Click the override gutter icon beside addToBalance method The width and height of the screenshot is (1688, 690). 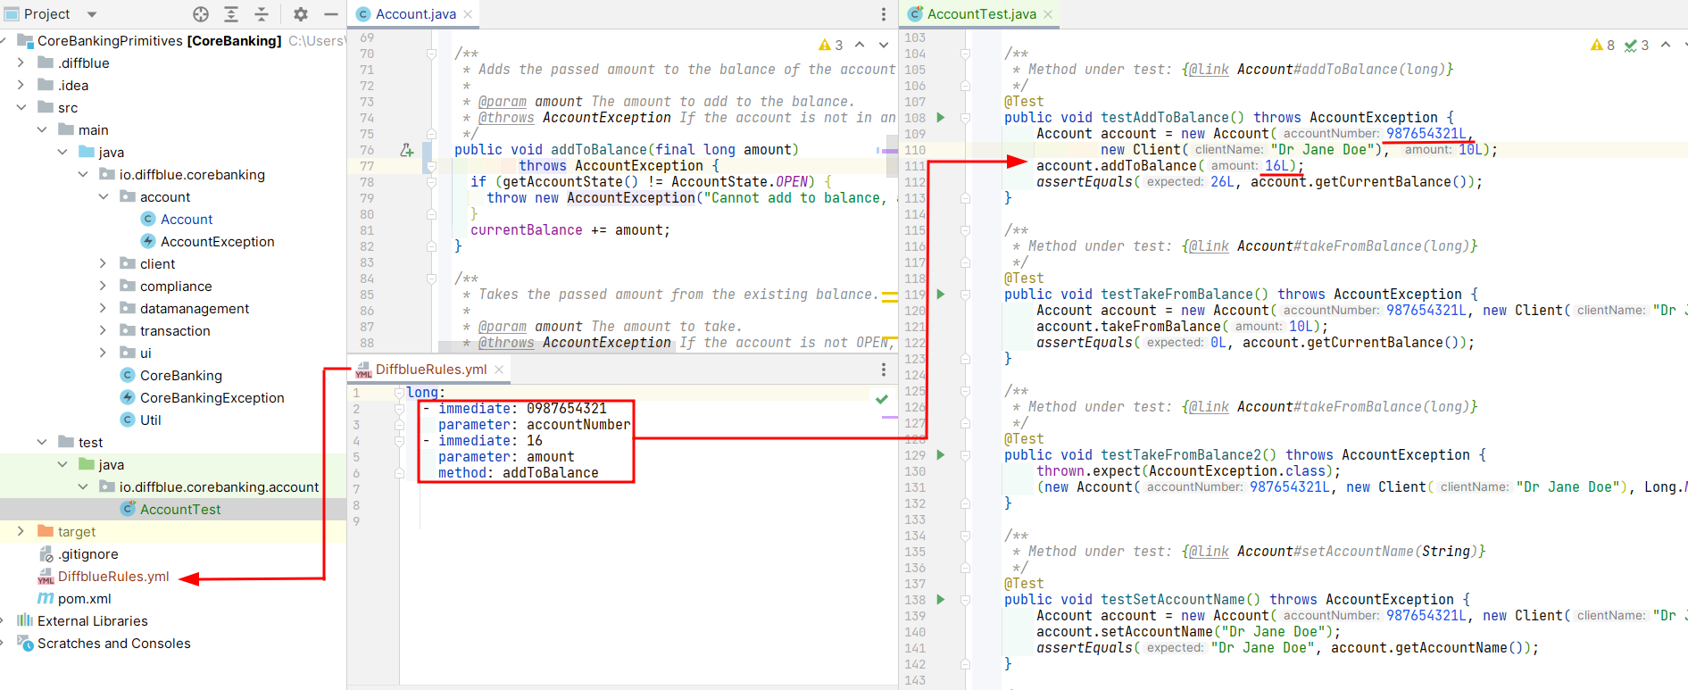click(407, 150)
